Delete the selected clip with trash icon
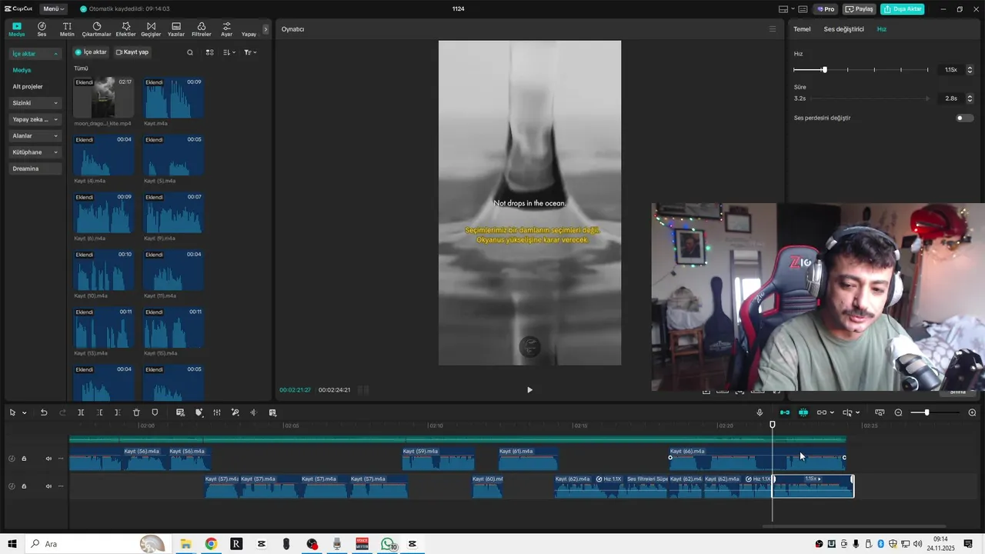 136,412
